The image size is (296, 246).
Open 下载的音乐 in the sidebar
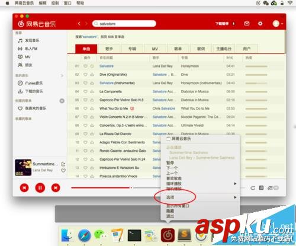pyautogui.click(x=30, y=91)
